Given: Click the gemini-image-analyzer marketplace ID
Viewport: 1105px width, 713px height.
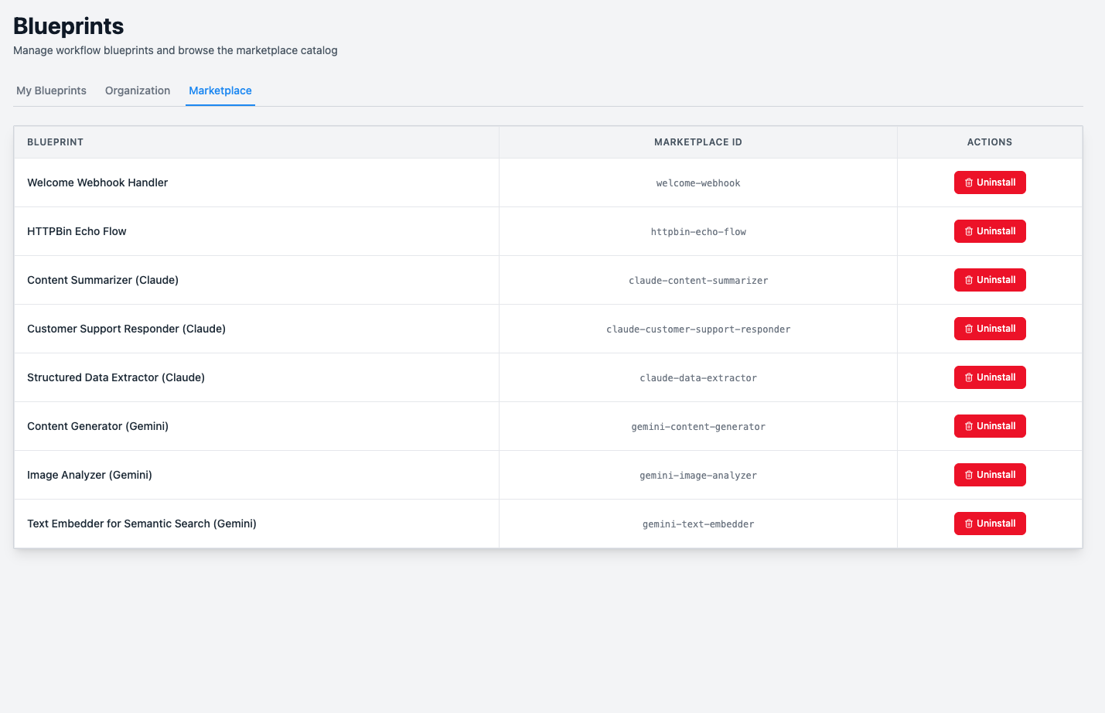Looking at the screenshot, I should point(697,476).
